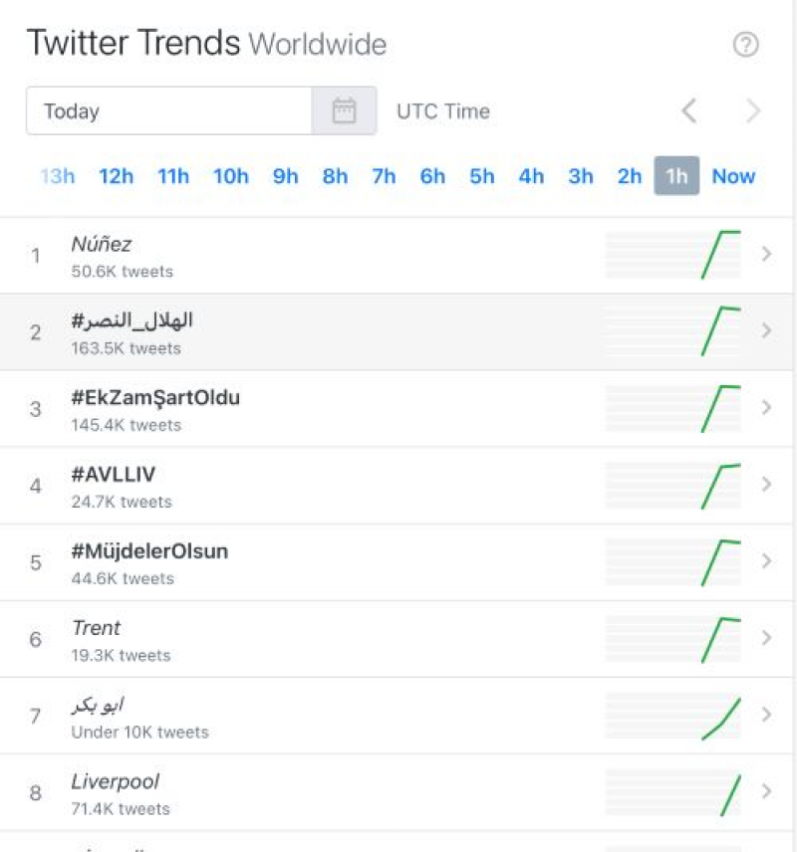This screenshot has height=852, width=797.
Task: Open the calendar date picker icon
Action: click(344, 110)
